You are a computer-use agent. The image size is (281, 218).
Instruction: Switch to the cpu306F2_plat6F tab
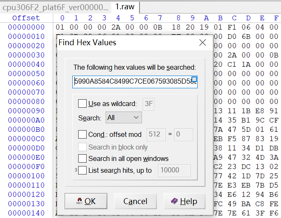[55, 7]
